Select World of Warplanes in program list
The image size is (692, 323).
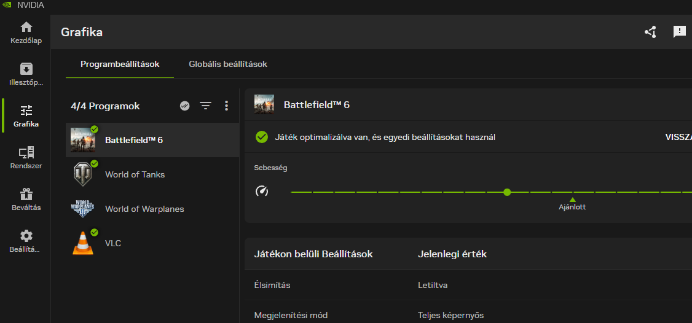click(152, 209)
